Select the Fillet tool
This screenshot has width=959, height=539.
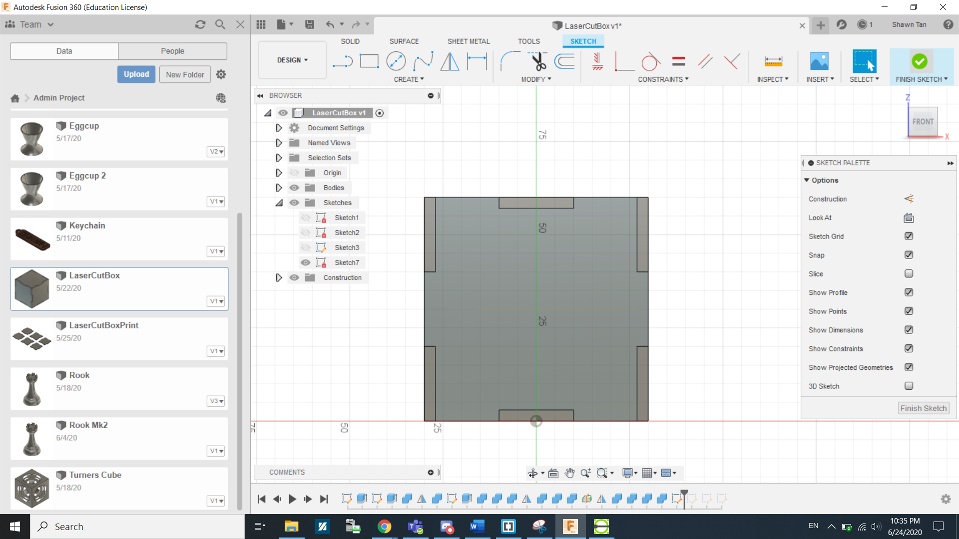[509, 61]
